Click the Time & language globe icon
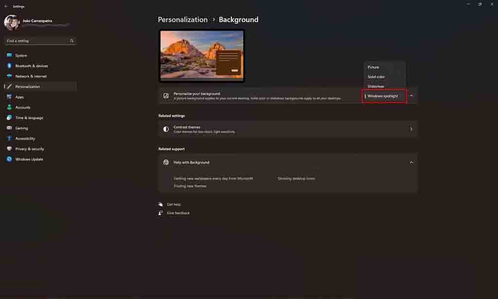Image resolution: width=498 pixels, height=299 pixels. coord(9,118)
